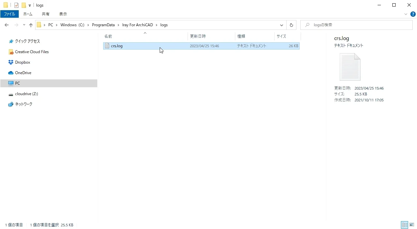Navigate to Windows (C:) in the breadcrumb

pyautogui.click(x=73, y=25)
